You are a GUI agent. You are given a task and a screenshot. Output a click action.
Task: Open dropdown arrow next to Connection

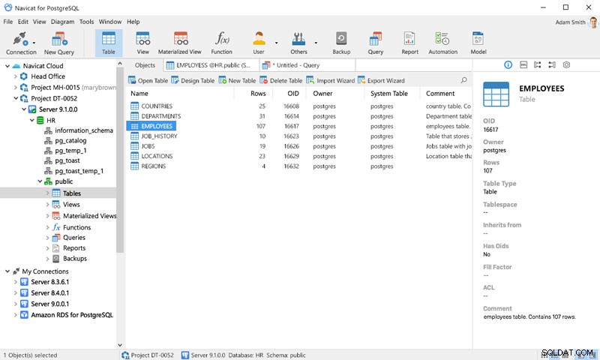tap(34, 43)
